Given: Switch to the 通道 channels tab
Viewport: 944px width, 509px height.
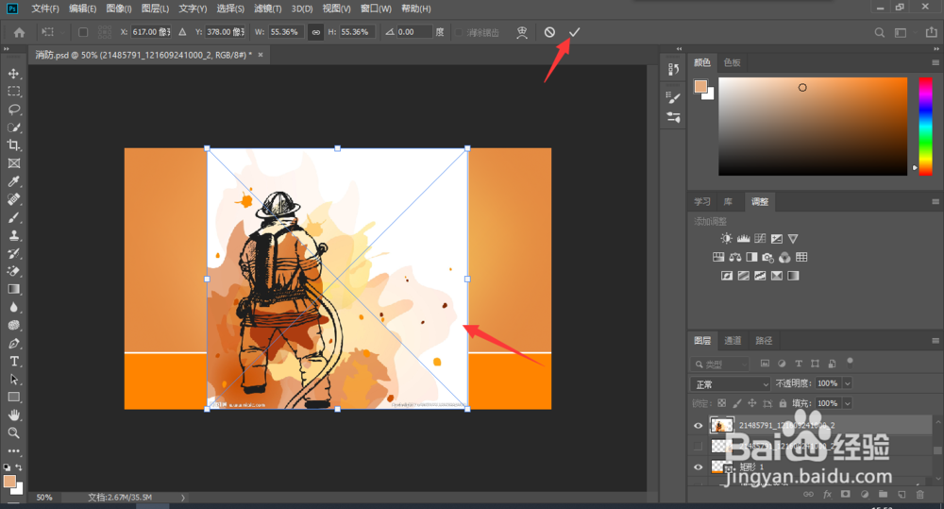Looking at the screenshot, I should [x=733, y=340].
